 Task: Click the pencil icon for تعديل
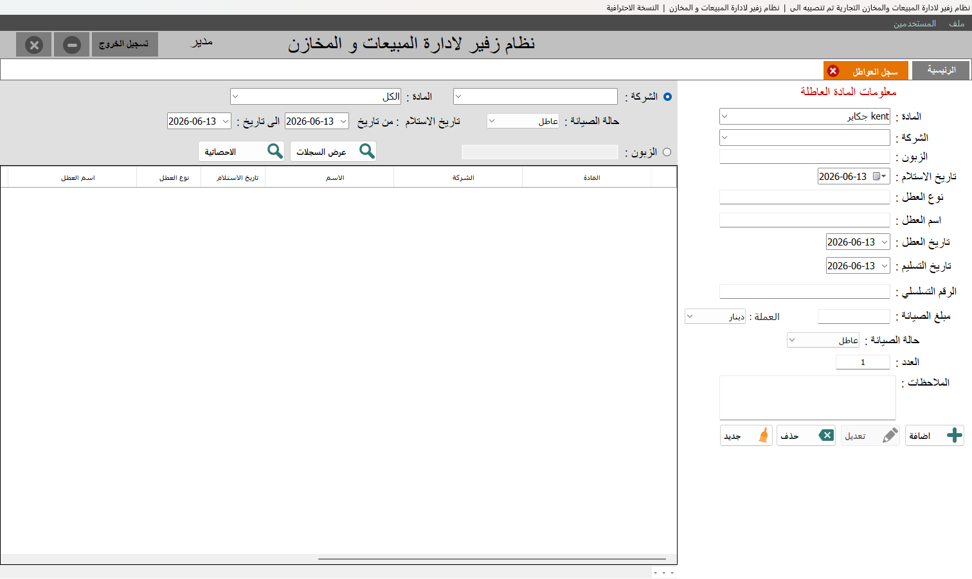(x=890, y=435)
